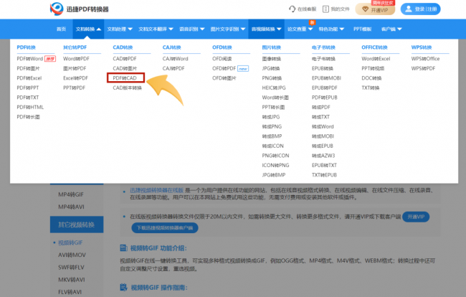The image size is (466, 297).
Task: Click the icon beside 视频转GIF 功能介绍
Action: point(123,248)
